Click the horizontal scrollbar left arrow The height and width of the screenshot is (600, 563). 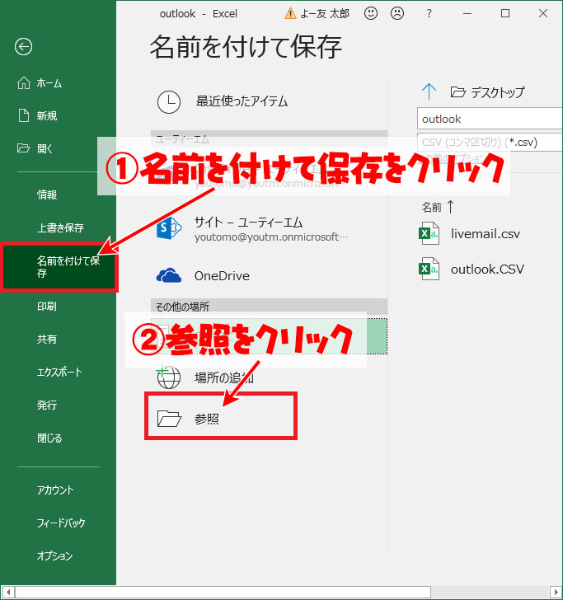coord(7,592)
